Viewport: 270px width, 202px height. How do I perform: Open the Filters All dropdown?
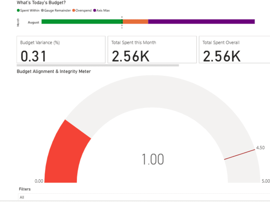[x=144, y=197]
